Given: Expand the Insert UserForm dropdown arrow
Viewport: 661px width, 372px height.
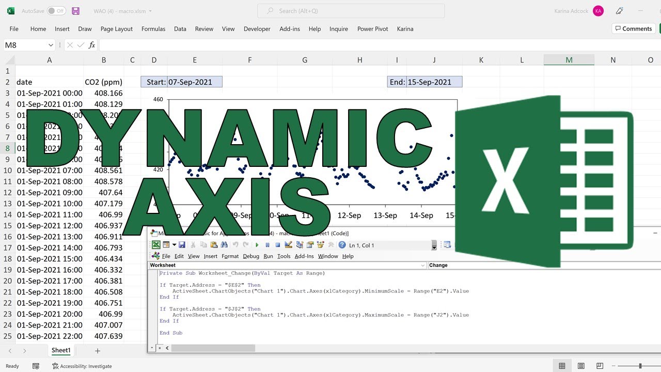Looking at the screenshot, I should point(174,245).
